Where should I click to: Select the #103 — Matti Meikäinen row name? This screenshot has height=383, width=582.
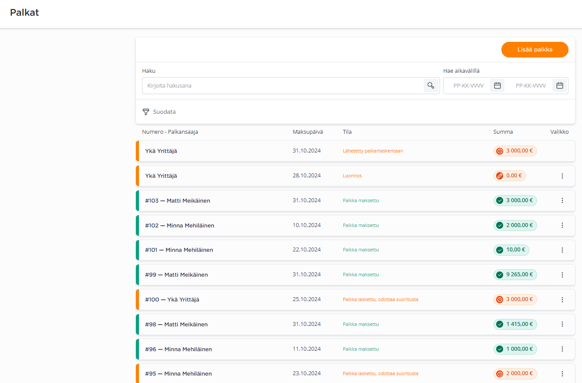[x=178, y=201]
